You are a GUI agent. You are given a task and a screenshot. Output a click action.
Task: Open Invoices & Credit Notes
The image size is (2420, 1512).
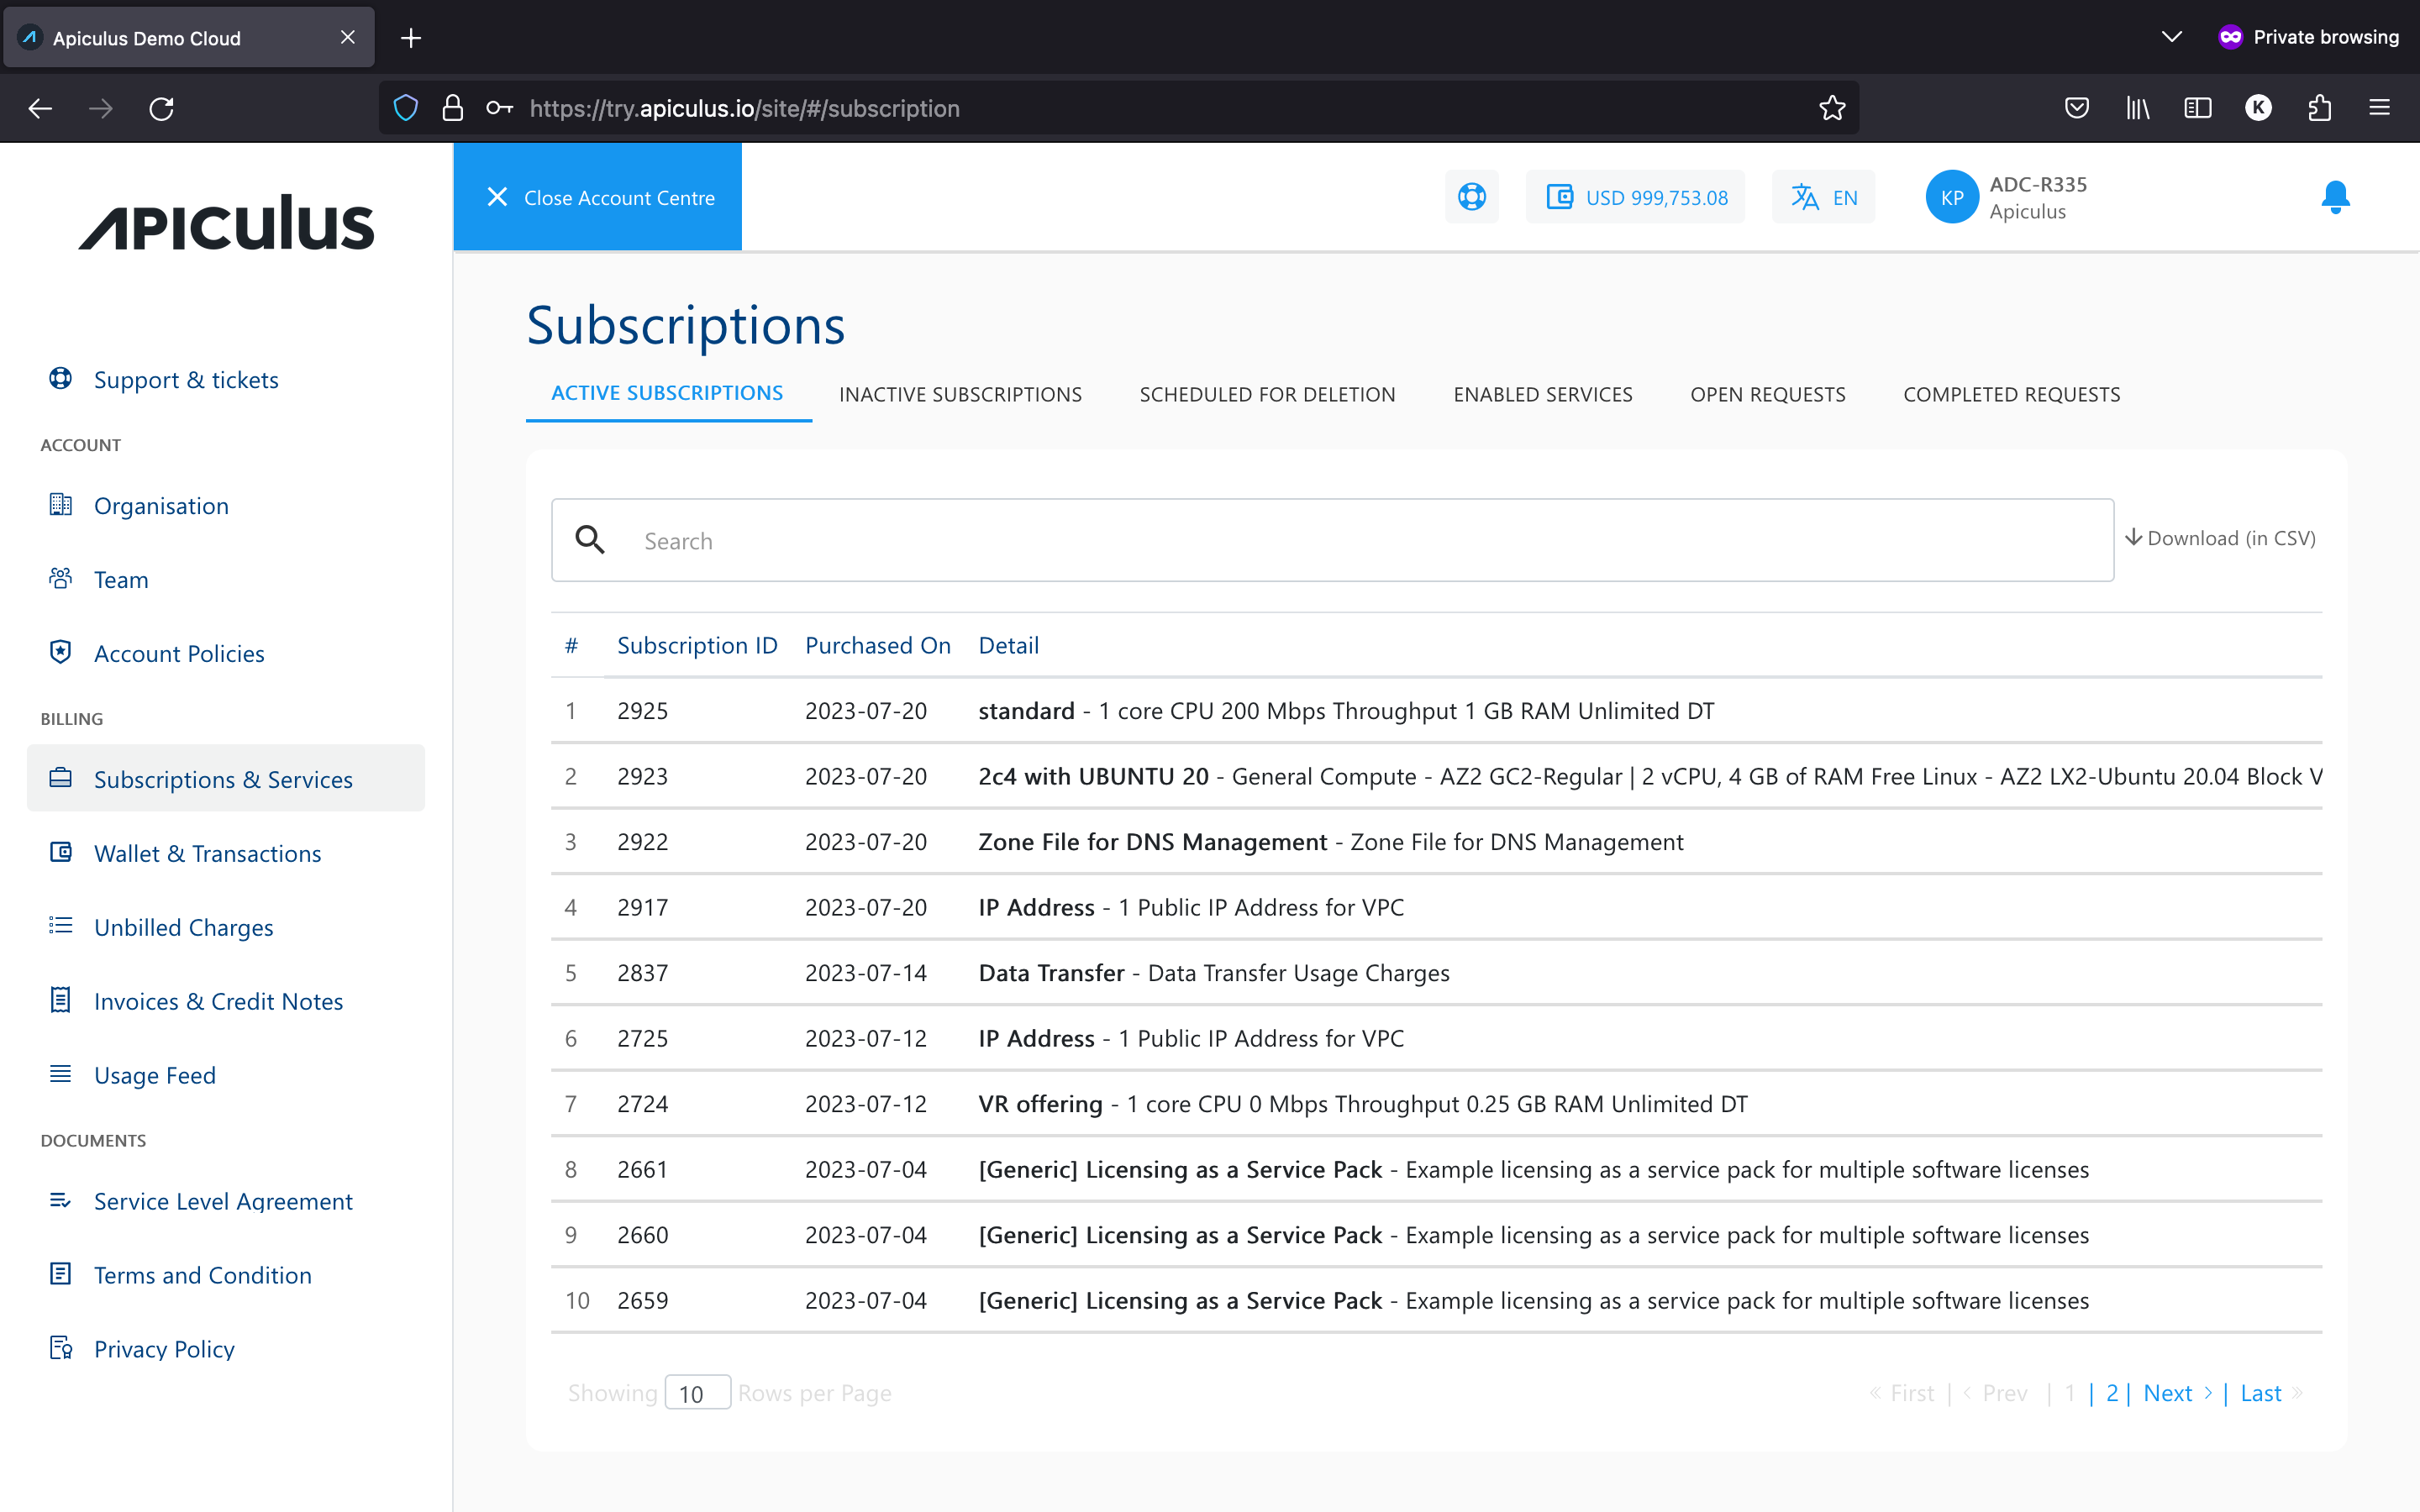point(218,1001)
